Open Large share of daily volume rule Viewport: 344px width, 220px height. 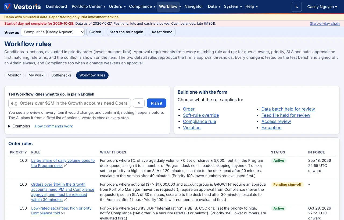tap(63, 163)
